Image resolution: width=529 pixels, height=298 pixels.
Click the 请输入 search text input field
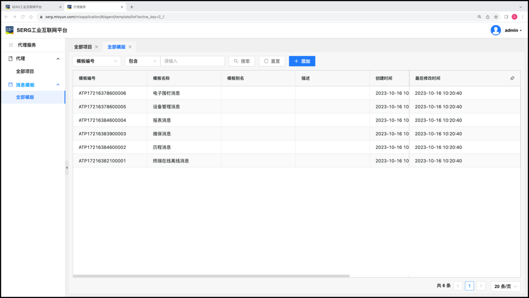(x=192, y=61)
